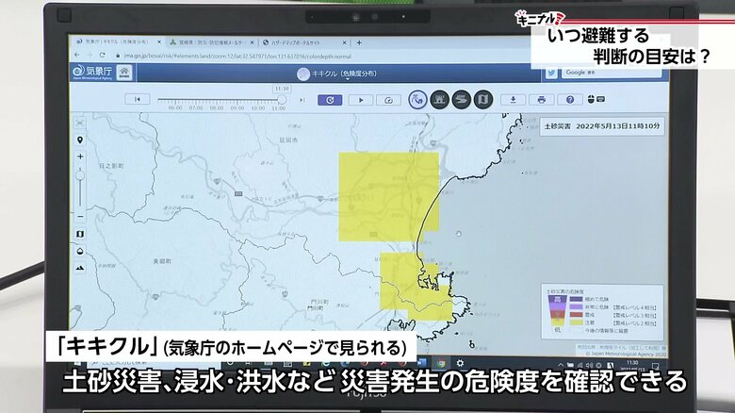Close the ハザードマップポータルサイト tab
735x413 pixels.
(345, 42)
